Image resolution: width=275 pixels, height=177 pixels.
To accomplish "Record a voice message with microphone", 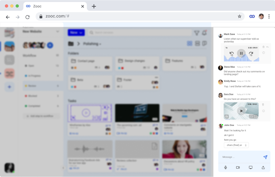I will [226, 167].
